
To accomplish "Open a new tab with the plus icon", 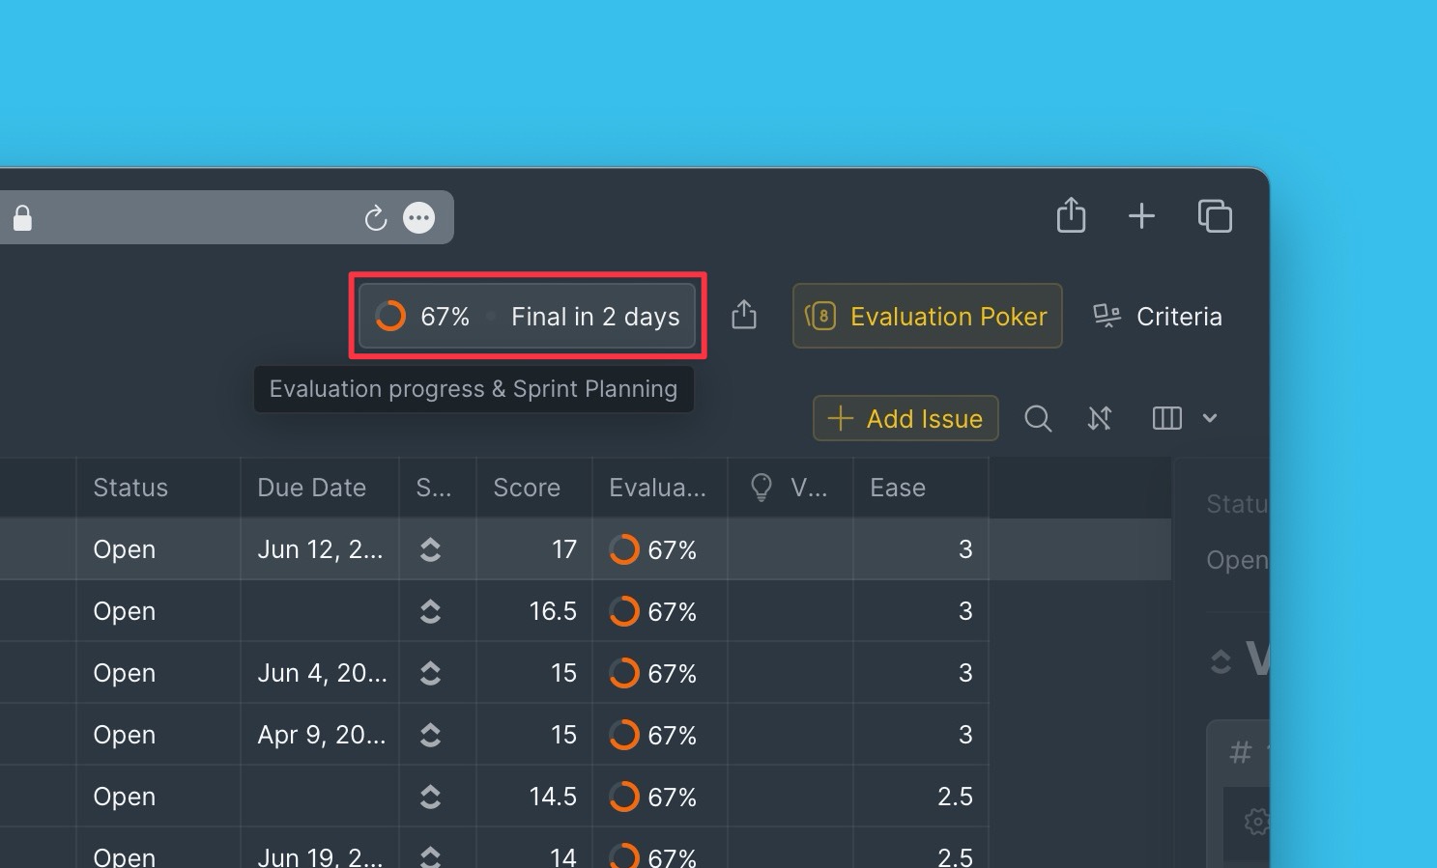I will click(1141, 216).
